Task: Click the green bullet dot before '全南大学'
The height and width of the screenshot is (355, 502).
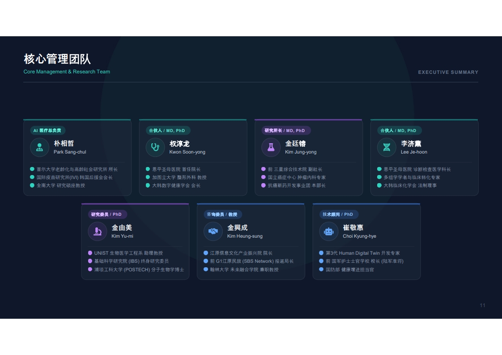Action: (x=32, y=185)
